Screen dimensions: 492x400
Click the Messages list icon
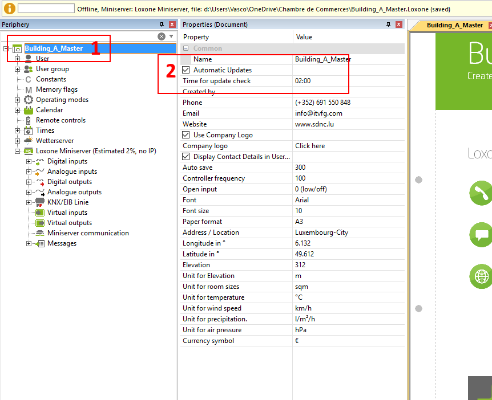tap(40, 243)
